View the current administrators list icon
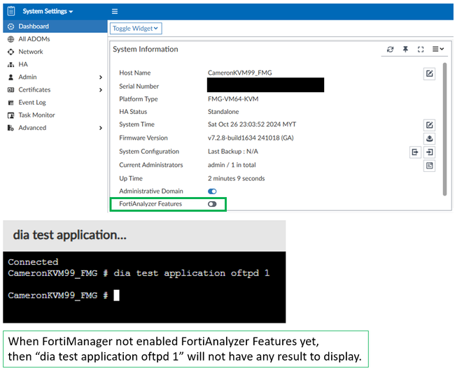Screen dimensions: 455x371 430,166
